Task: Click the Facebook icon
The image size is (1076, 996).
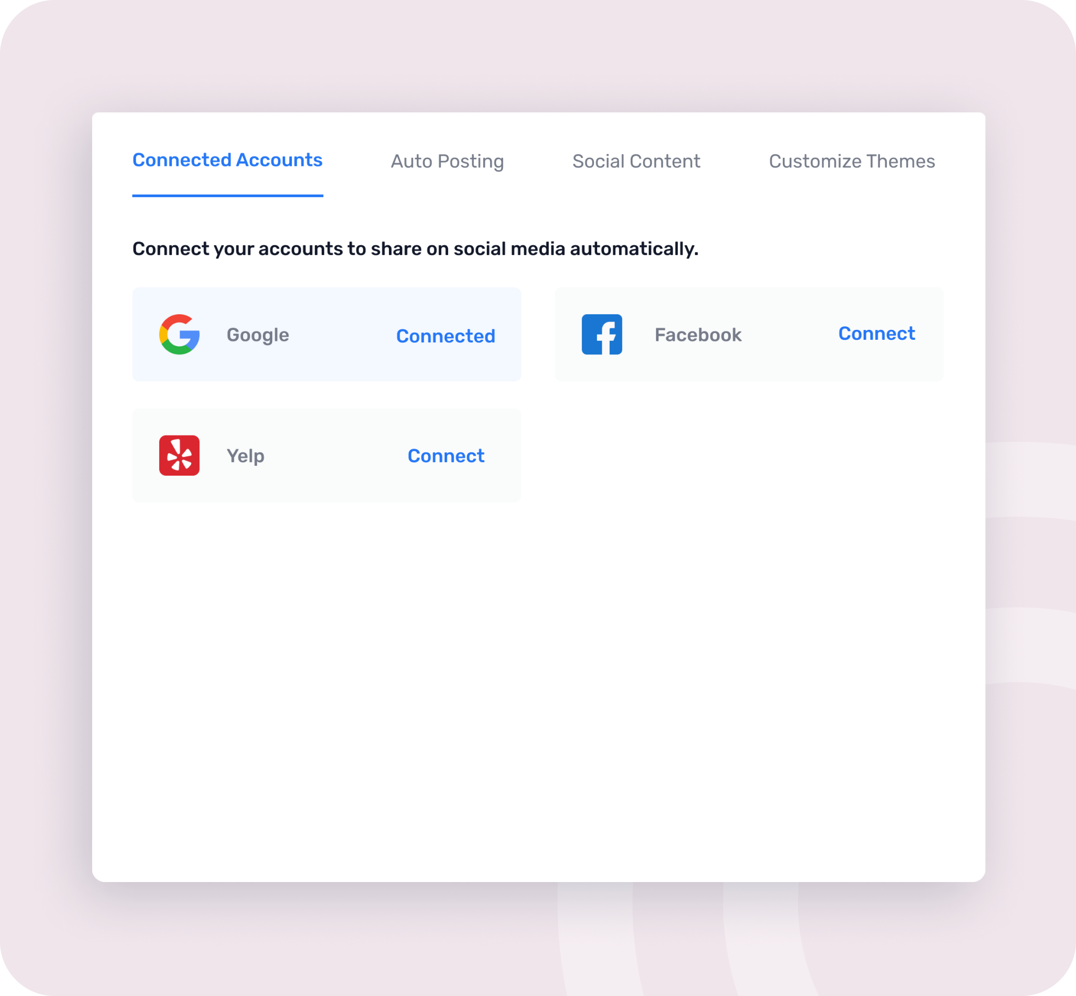Action: coord(601,334)
